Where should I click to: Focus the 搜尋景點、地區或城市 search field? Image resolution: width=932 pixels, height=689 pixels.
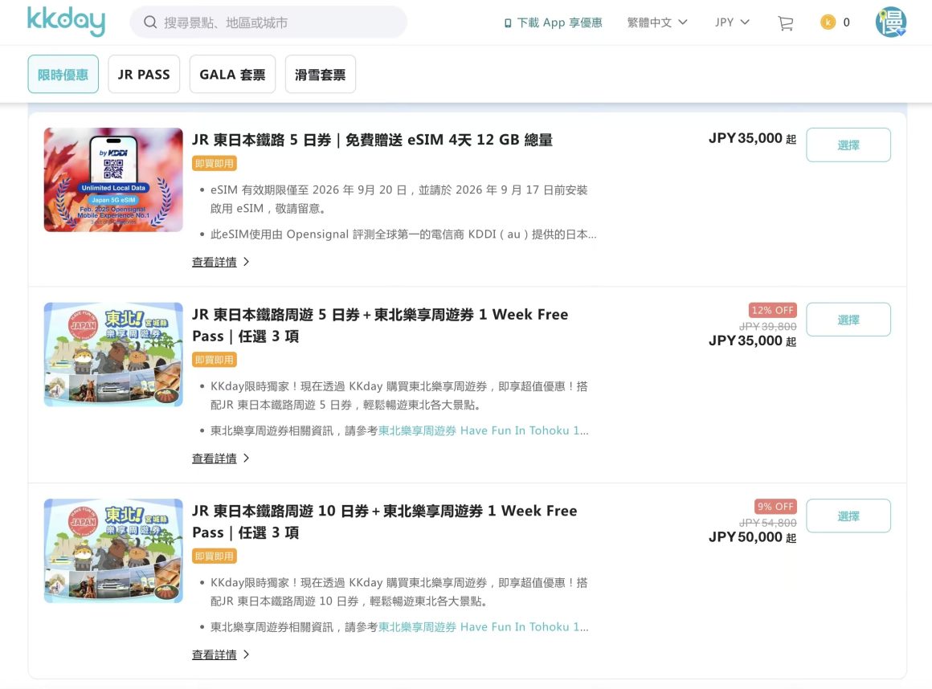[268, 22]
